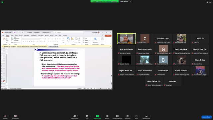Switch to the Slide Show tab
213x120 pixels.
coord(41,36)
